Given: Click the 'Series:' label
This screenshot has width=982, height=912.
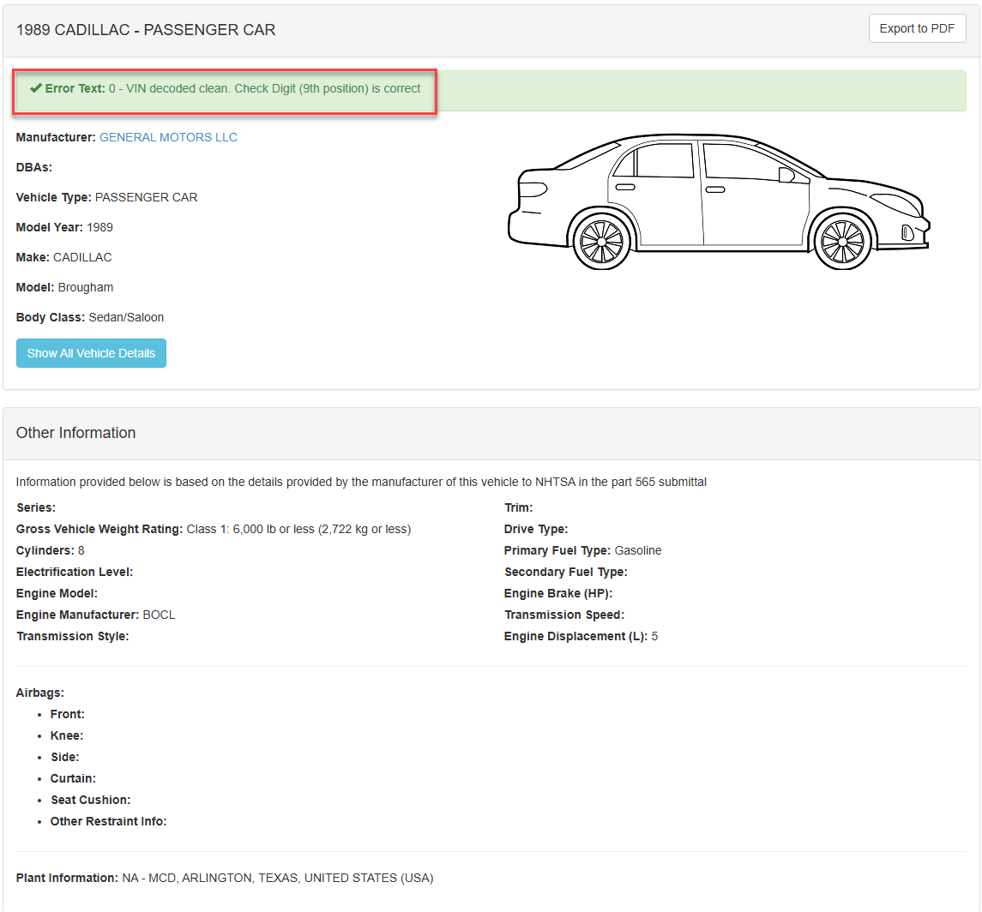Looking at the screenshot, I should pyautogui.click(x=36, y=508).
